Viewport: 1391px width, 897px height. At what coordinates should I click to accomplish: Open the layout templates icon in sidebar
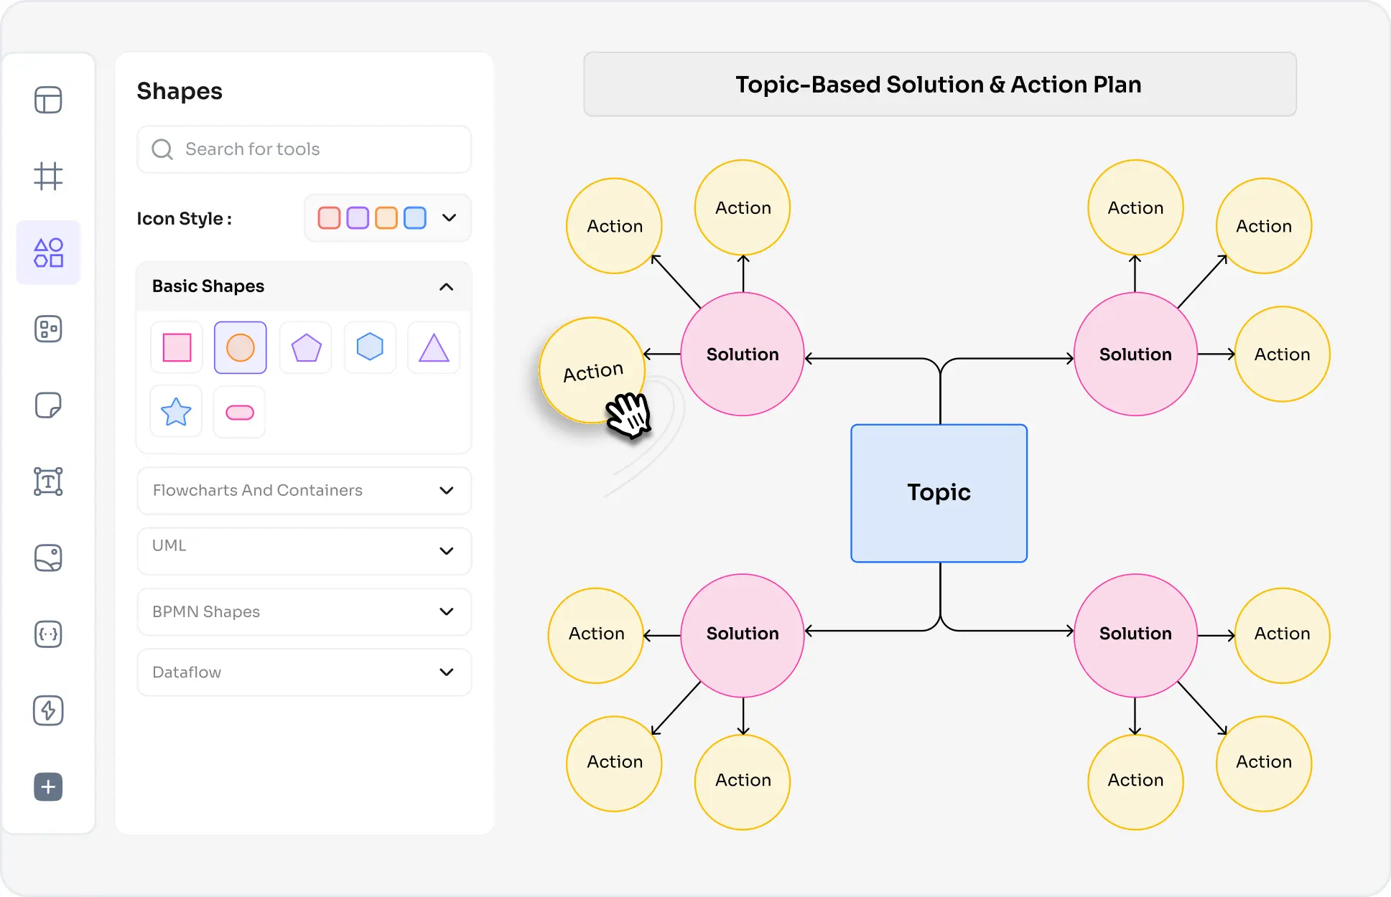click(x=48, y=100)
